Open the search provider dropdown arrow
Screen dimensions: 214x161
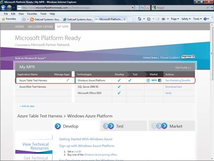click(212, 8)
